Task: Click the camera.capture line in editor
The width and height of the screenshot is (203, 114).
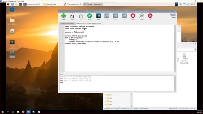Action: 94,41
